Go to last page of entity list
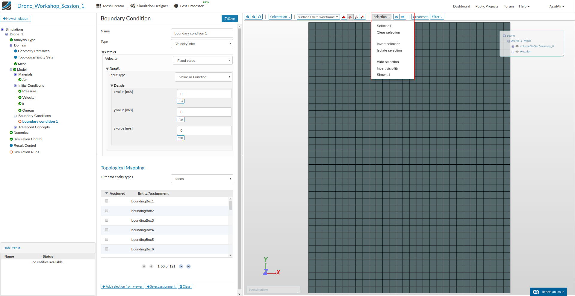 click(x=188, y=266)
